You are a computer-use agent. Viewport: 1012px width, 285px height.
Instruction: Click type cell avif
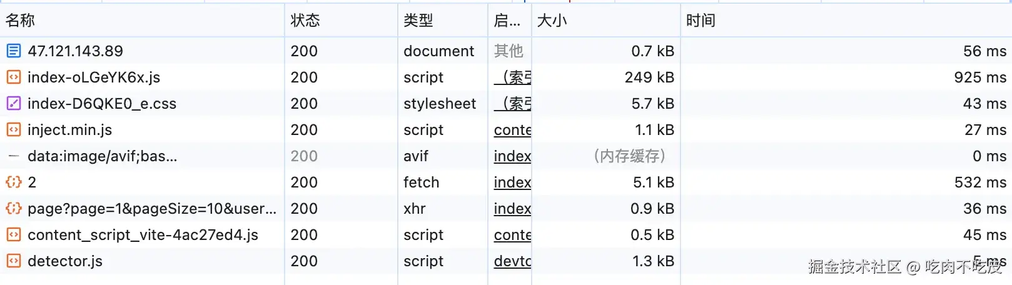(x=416, y=156)
